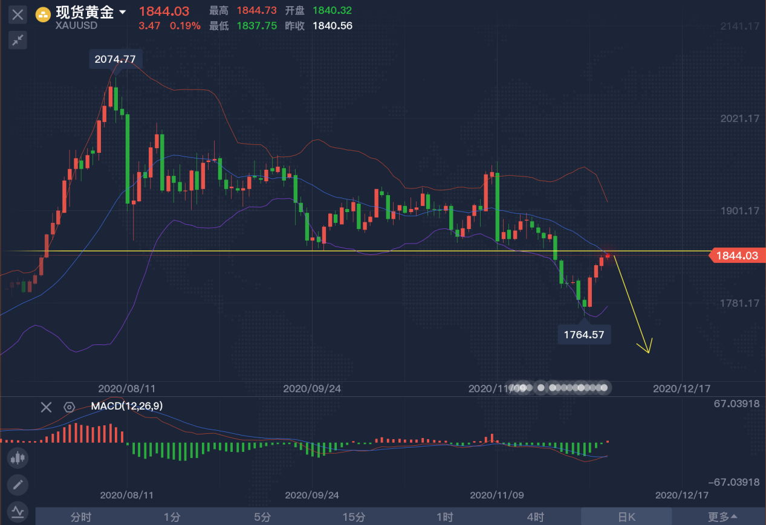Click the 2020/09/24 date on main chart axis
The image size is (766, 525).
(312, 388)
